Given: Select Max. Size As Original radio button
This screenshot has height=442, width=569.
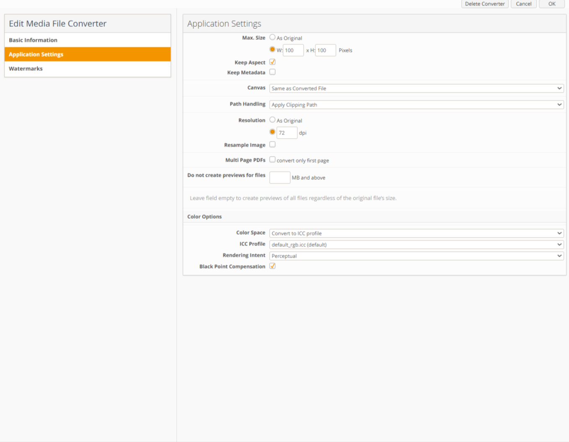Looking at the screenshot, I should tap(272, 37).
